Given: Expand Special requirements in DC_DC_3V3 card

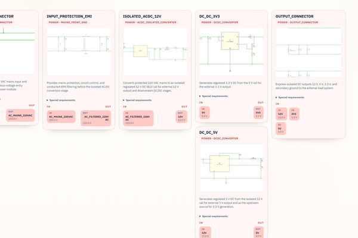Looking at the screenshot, I should [x=214, y=96].
